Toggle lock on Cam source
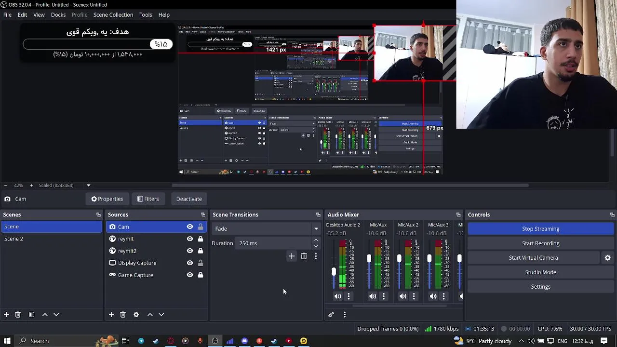Viewport: 617px width, 347px height. coord(200,227)
